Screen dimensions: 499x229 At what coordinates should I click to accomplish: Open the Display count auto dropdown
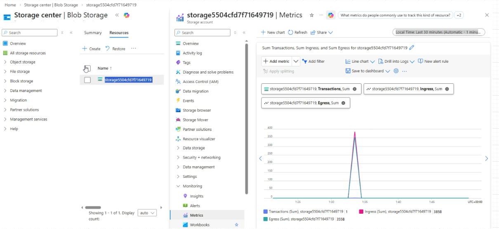147,213
